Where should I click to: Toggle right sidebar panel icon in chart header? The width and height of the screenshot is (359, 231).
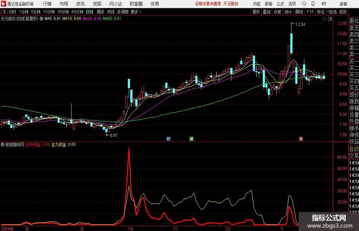pyautogui.click(x=330, y=19)
